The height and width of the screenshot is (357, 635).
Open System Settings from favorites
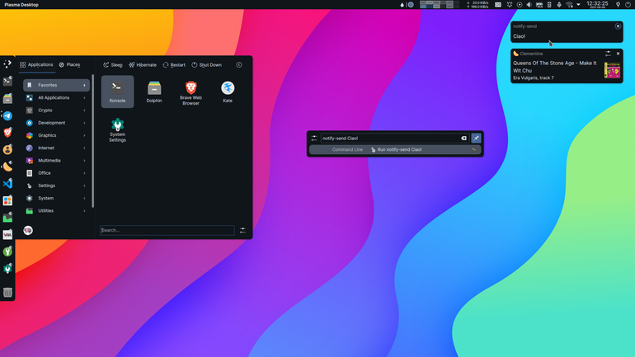point(117,130)
